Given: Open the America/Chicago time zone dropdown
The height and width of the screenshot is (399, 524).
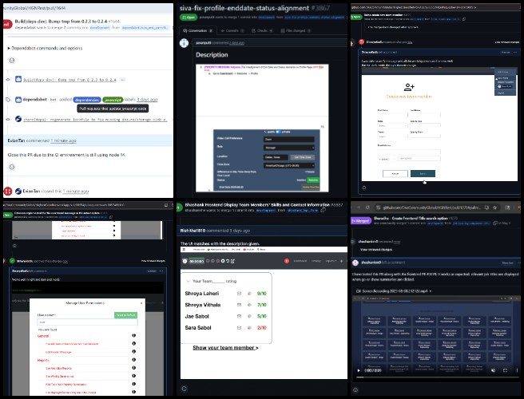Looking at the screenshot, I should click(288, 166).
